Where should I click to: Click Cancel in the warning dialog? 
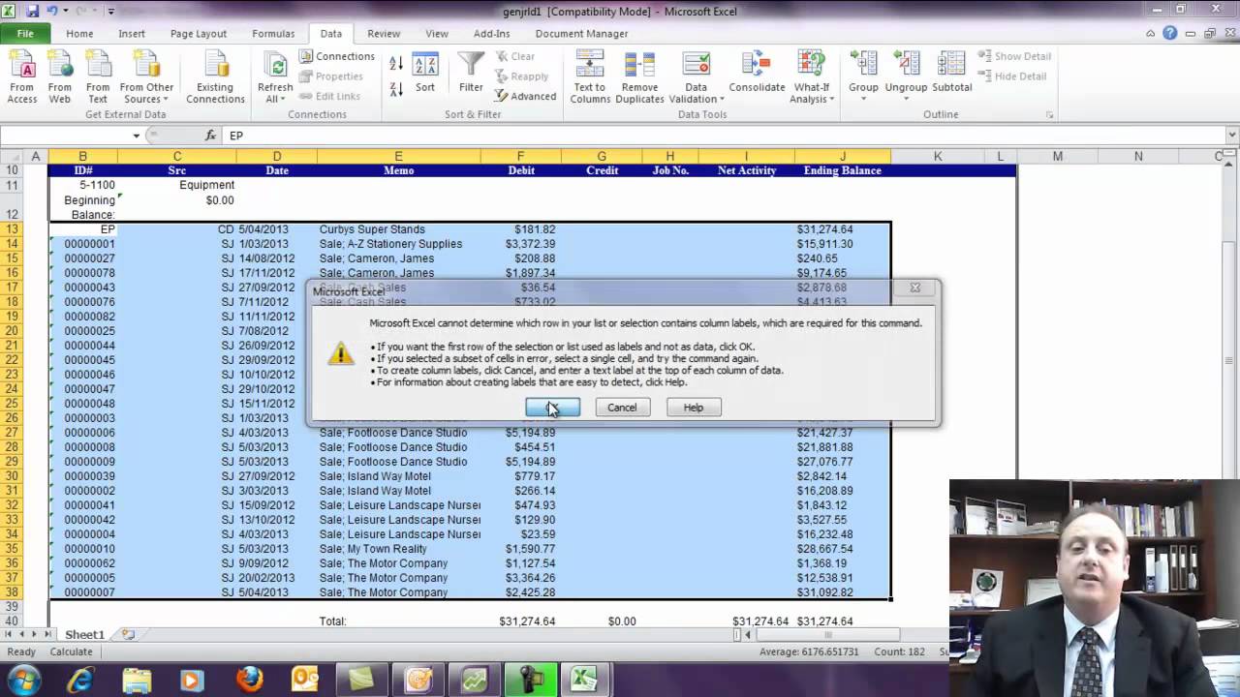coord(622,408)
